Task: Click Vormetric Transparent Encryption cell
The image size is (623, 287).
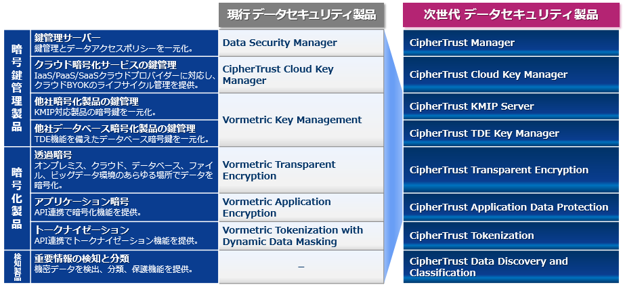Action: [x=301, y=170]
